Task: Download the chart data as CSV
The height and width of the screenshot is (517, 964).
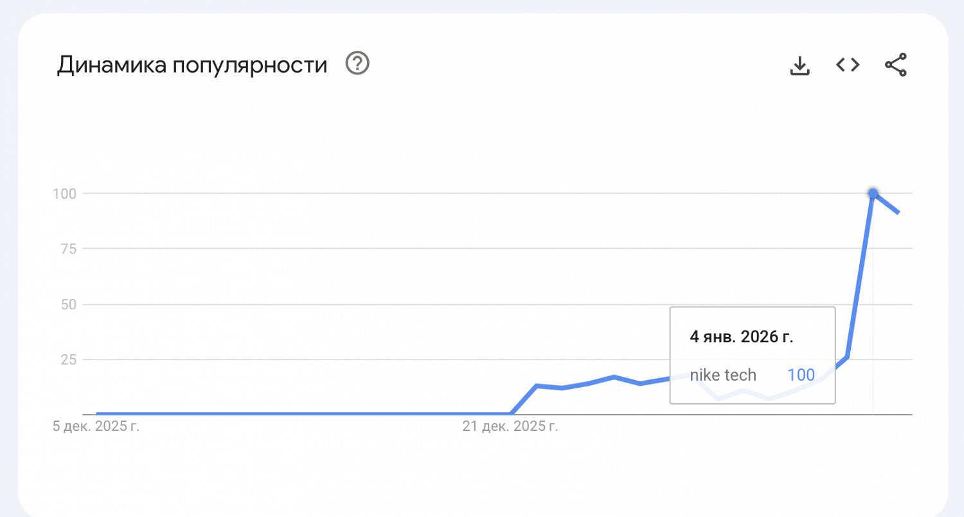Action: point(799,65)
